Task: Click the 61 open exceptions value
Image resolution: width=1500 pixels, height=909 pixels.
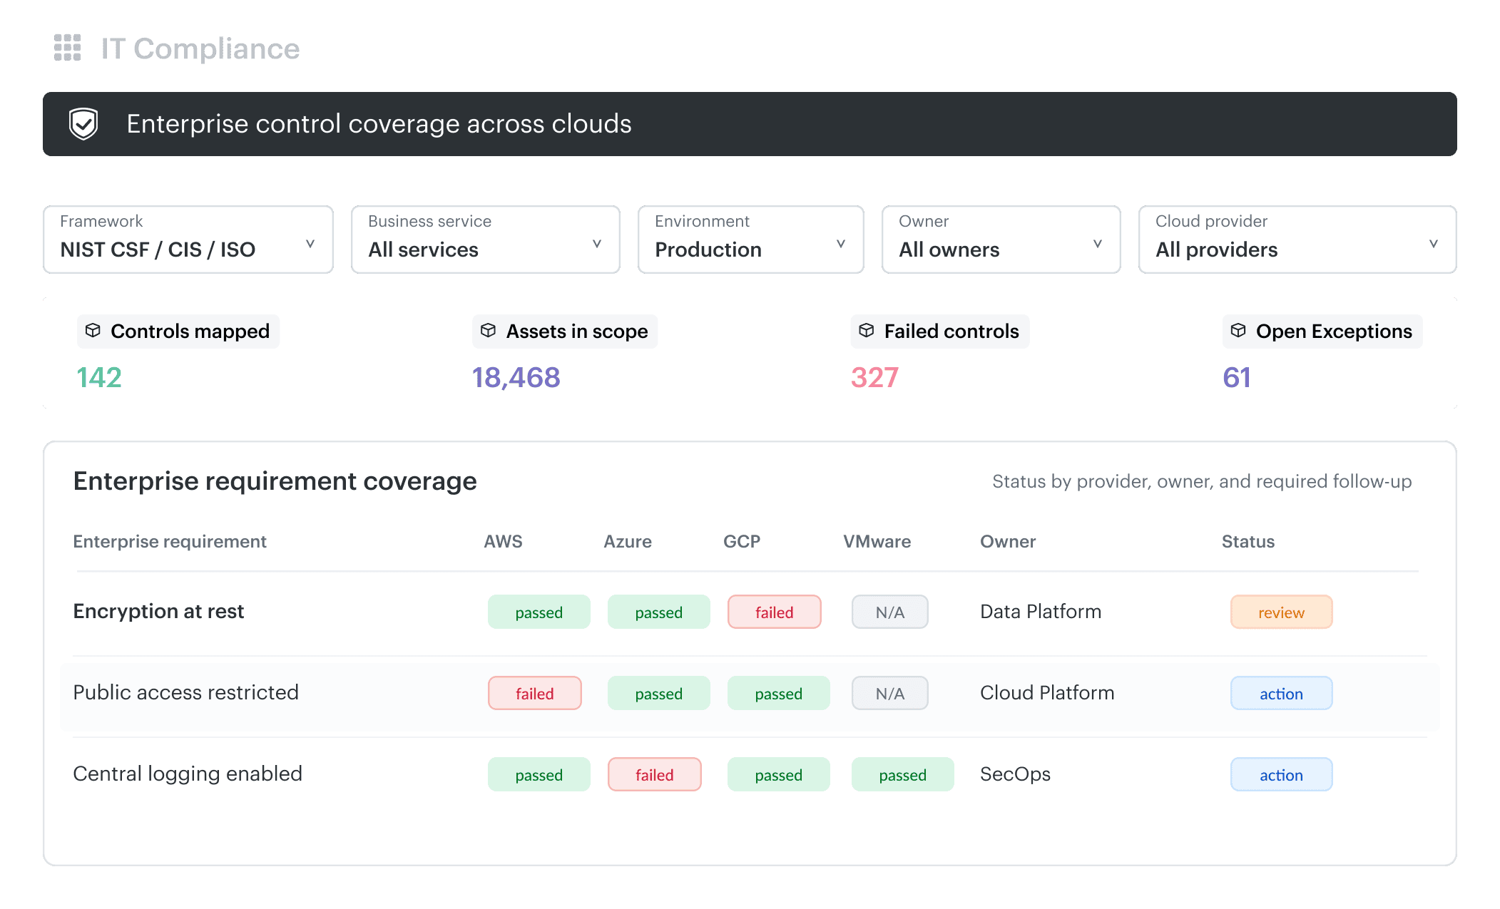Action: click(1237, 377)
